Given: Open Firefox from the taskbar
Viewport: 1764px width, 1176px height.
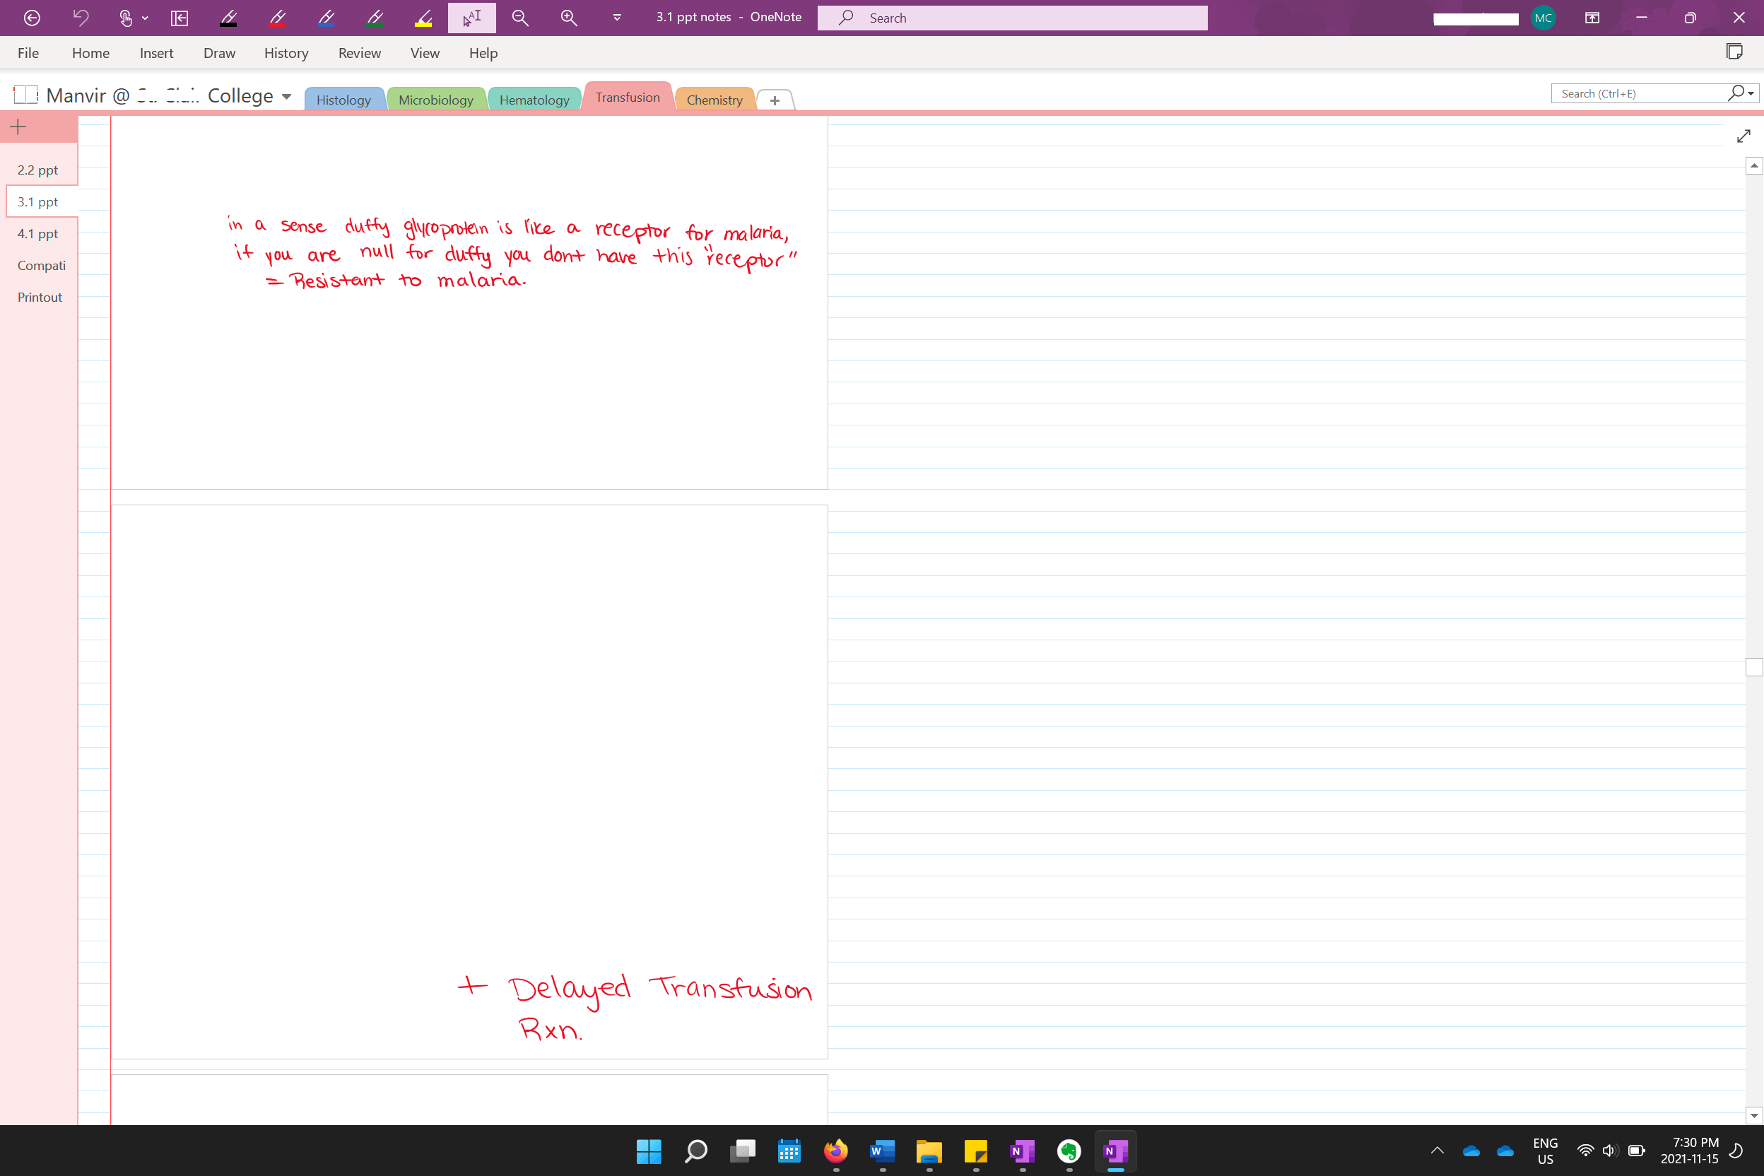Looking at the screenshot, I should [x=835, y=1151].
